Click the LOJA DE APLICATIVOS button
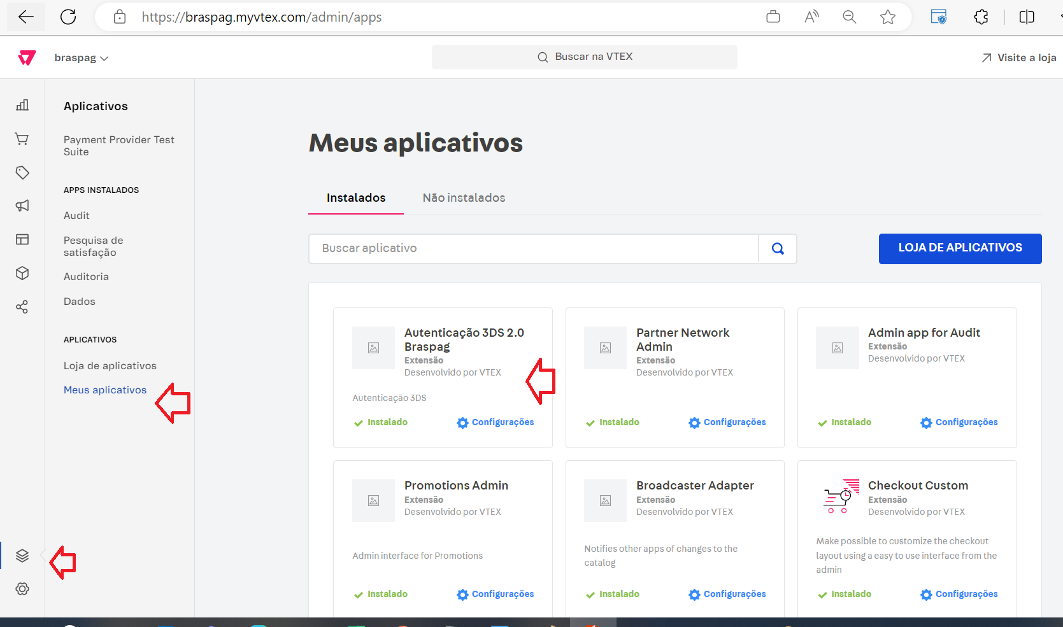The width and height of the screenshot is (1063, 627). [960, 248]
